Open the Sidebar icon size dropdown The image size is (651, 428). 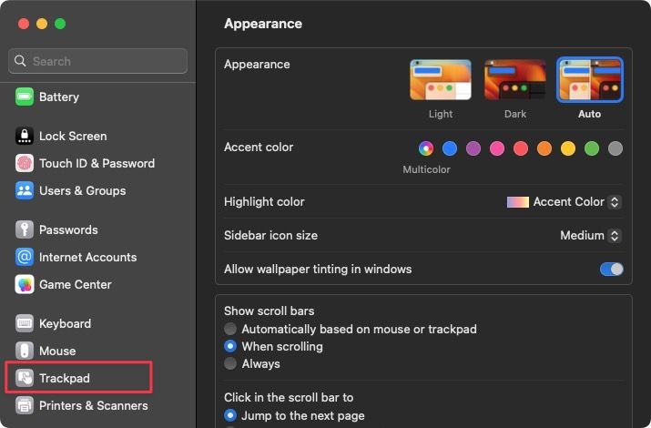pos(590,235)
